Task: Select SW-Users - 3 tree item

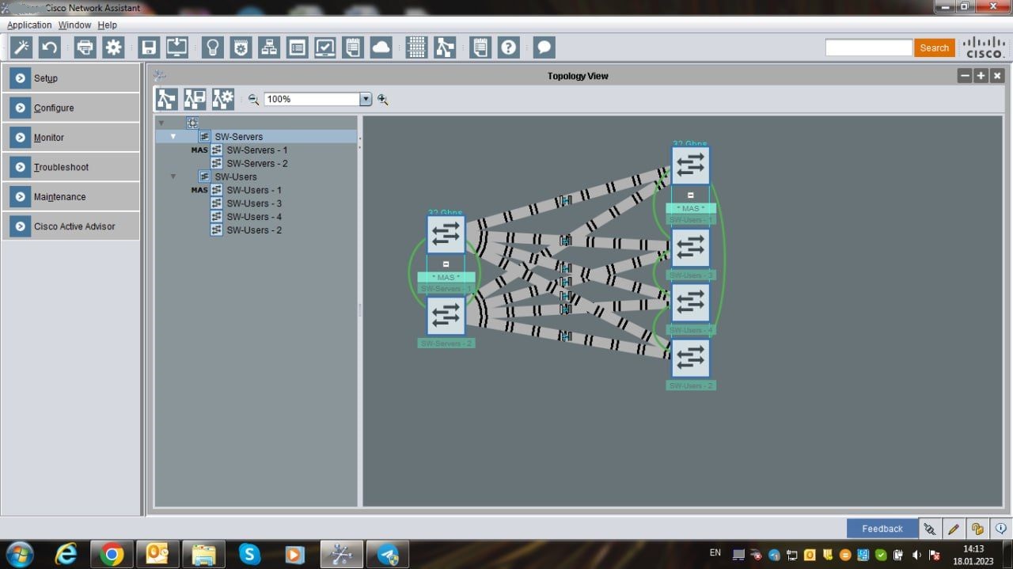Action: 253,204
